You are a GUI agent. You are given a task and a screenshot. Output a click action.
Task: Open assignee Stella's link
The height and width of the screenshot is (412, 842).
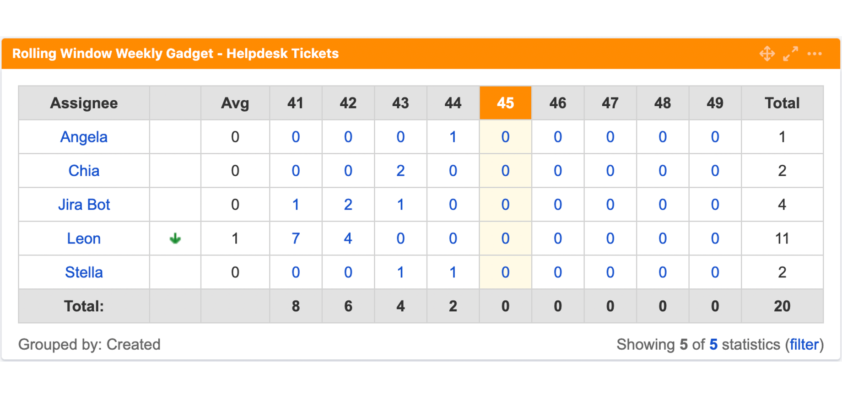tap(84, 272)
